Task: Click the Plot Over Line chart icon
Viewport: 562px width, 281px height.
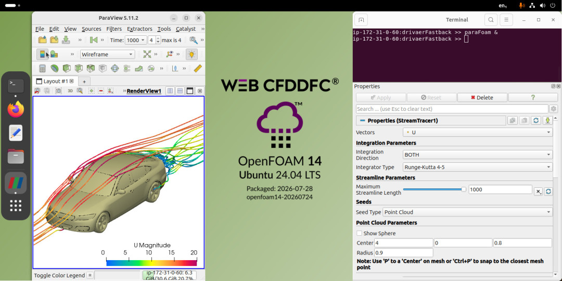Action: pyautogui.click(x=175, y=68)
